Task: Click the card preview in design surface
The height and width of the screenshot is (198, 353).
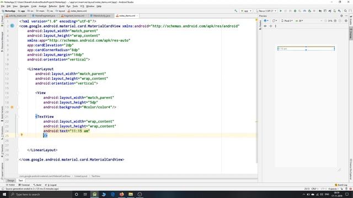Action: pyautogui.click(x=306, y=48)
